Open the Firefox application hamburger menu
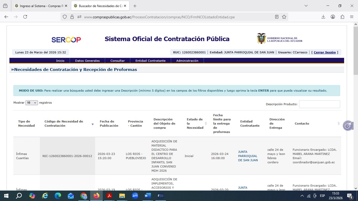Screen dimensions: 358x201 click(x=352, y=17)
